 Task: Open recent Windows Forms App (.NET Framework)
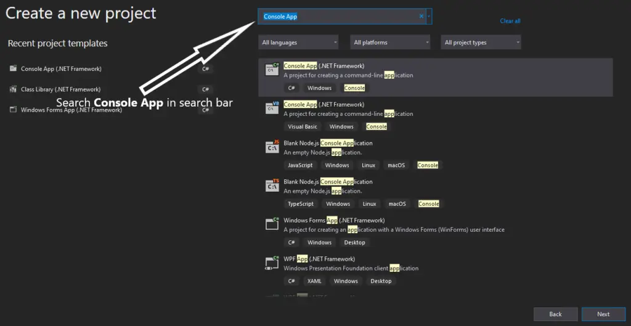point(111,110)
